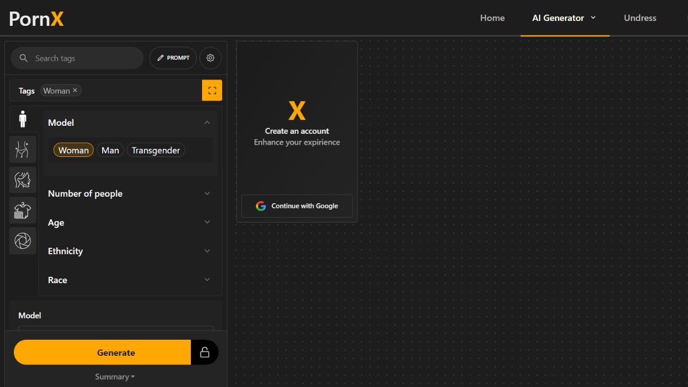The image size is (688, 387).
Task: Click the Prompt button
Action: point(173,58)
